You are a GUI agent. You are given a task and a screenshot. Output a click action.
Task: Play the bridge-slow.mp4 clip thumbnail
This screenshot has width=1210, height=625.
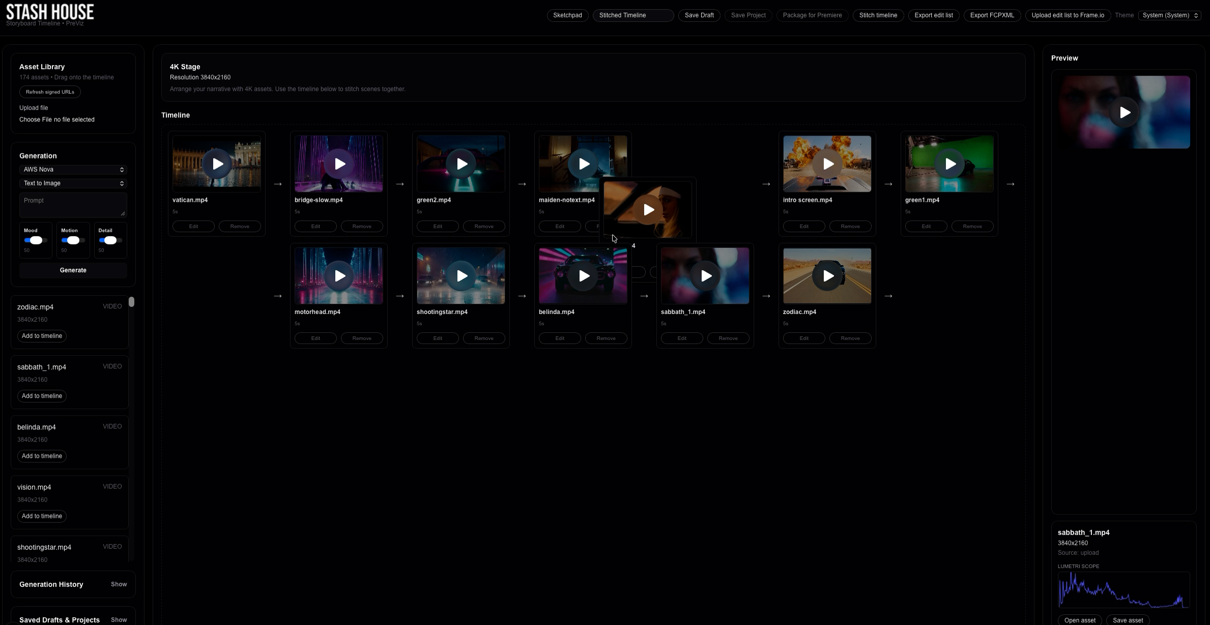point(339,164)
